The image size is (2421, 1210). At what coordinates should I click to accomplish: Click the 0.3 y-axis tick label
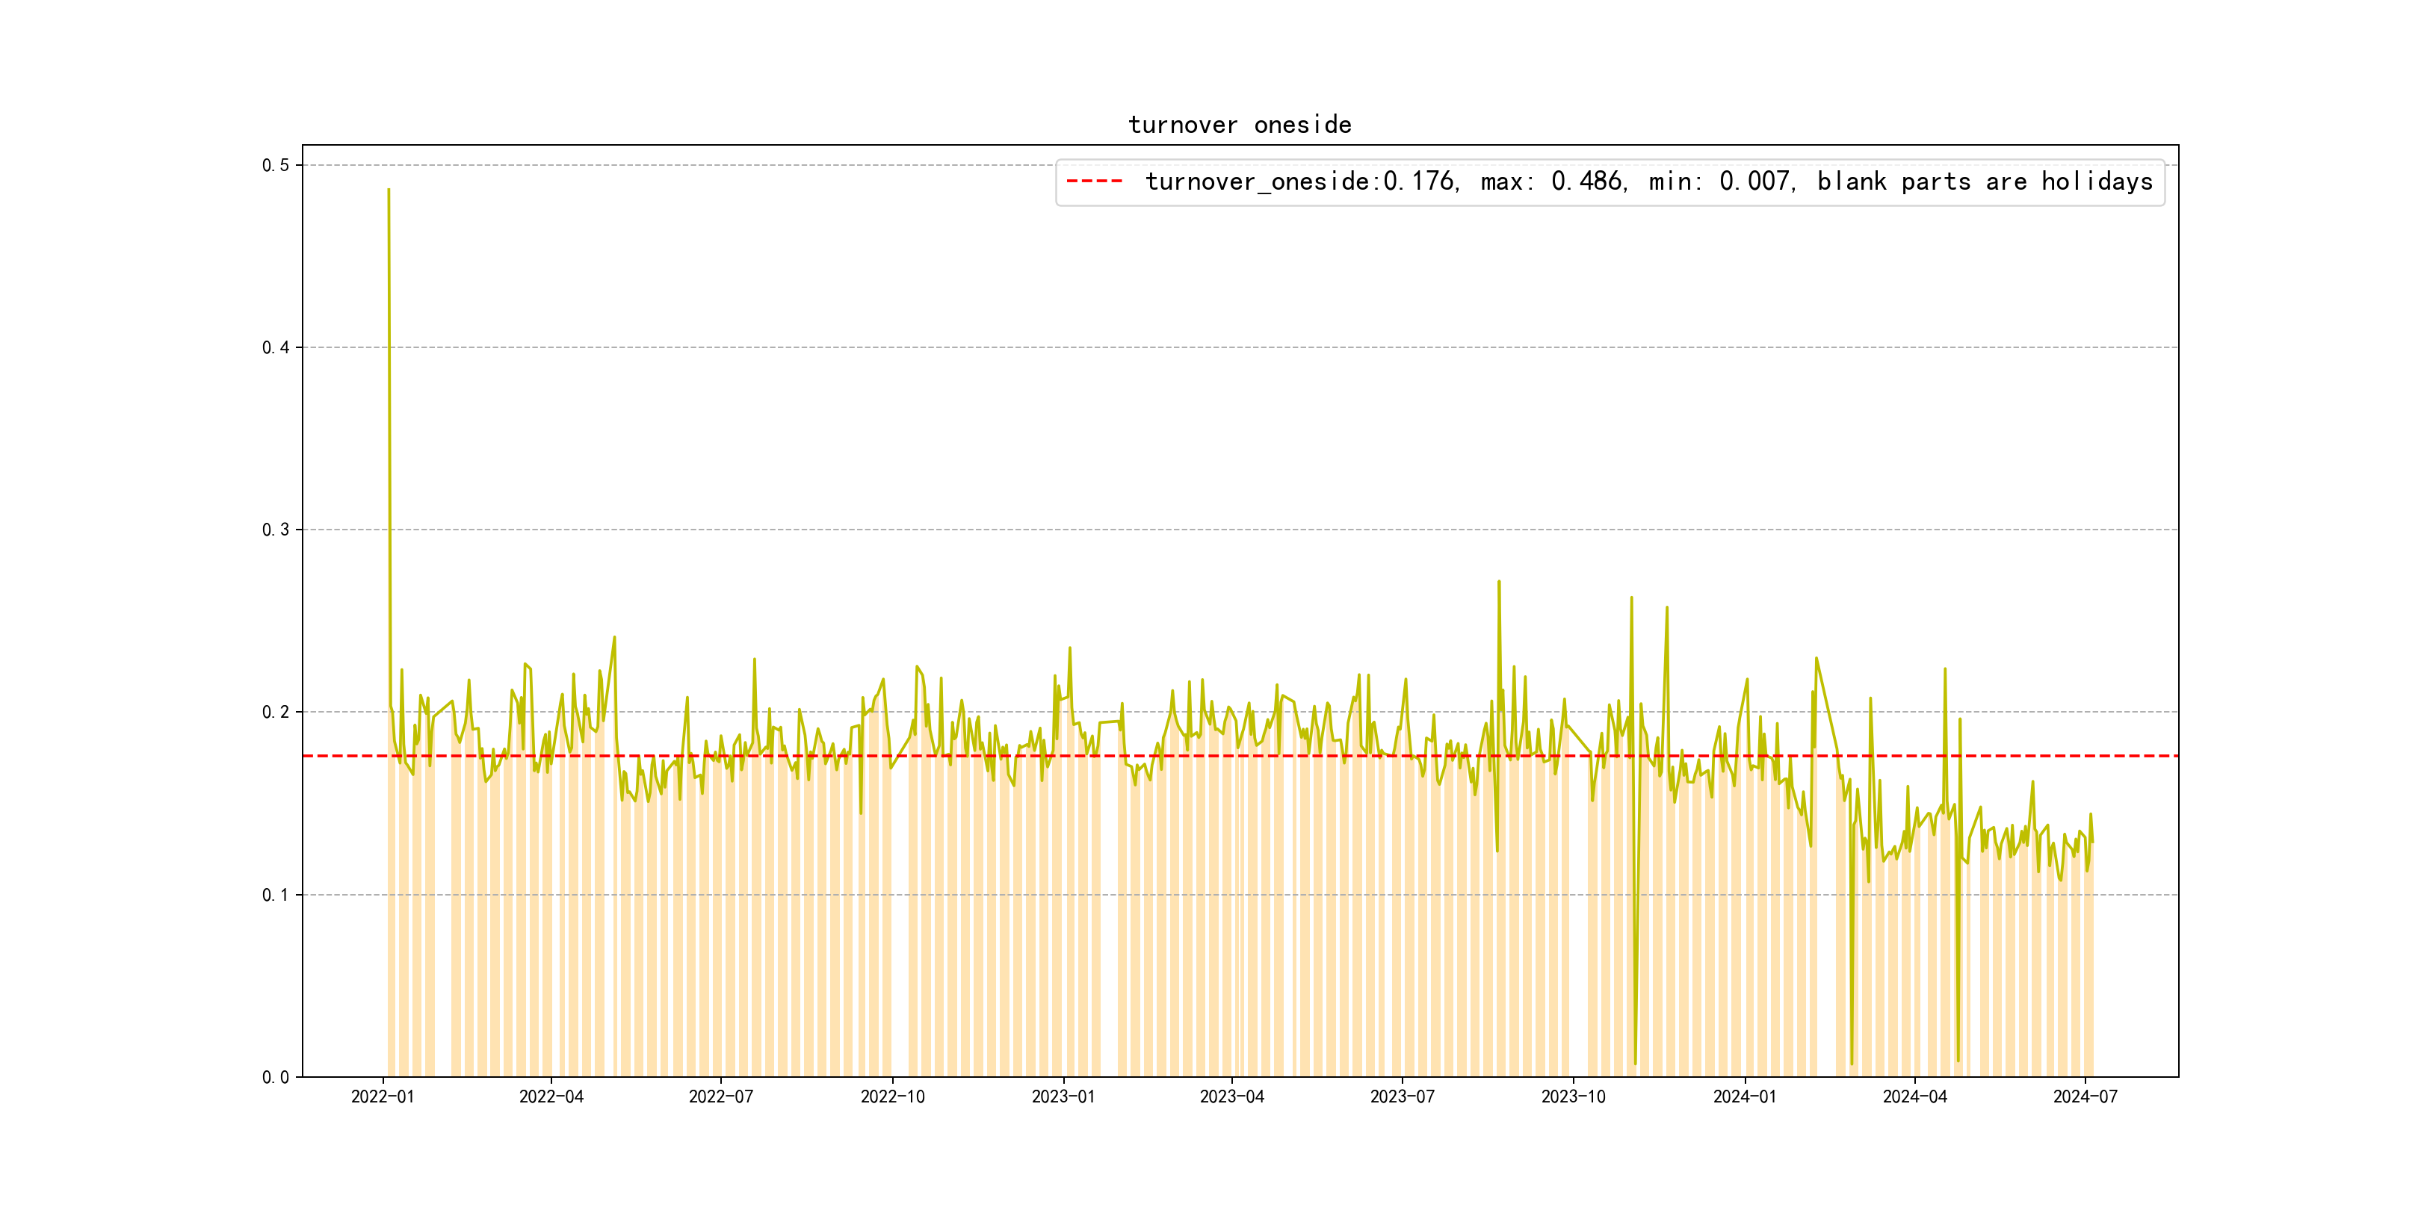tap(276, 530)
